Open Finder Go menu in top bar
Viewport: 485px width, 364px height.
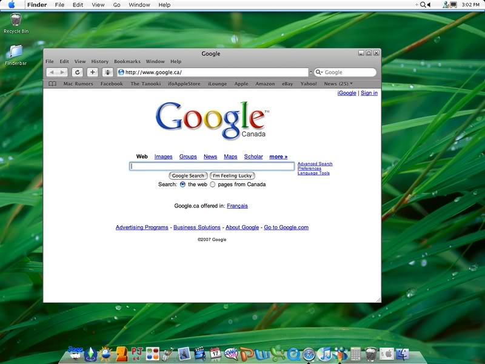(x=116, y=5)
